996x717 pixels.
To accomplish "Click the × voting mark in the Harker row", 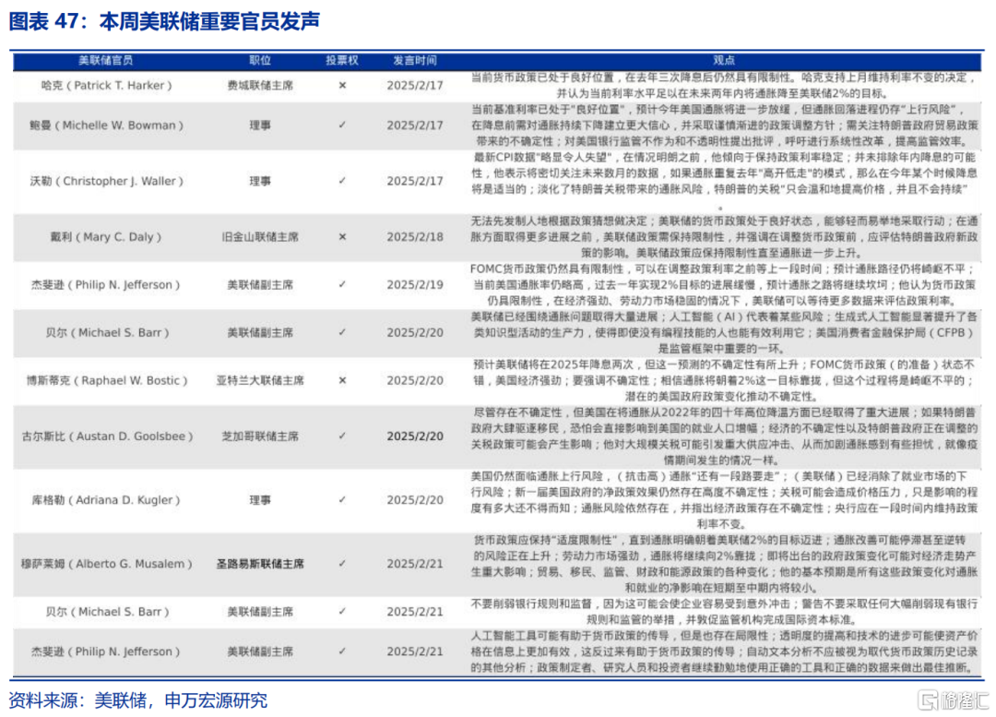I will (x=342, y=85).
